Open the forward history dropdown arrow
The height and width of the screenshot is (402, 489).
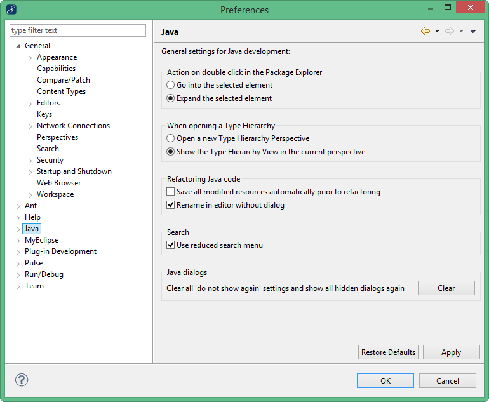click(x=461, y=31)
